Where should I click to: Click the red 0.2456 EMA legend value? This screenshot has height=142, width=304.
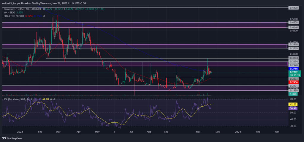(x=28, y=16)
